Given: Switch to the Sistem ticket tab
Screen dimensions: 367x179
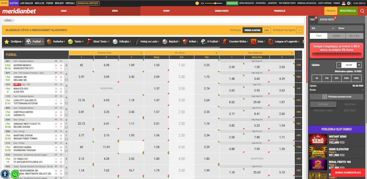Looking at the screenshot, I should (x=336, y=36).
